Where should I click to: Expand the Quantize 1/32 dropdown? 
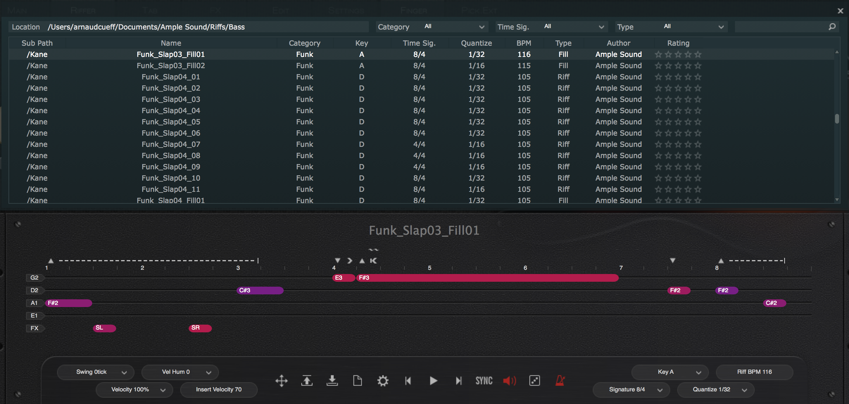715,390
